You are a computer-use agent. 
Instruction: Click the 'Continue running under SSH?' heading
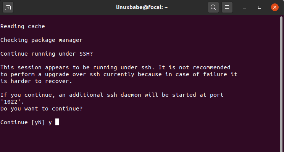click(47, 54)
